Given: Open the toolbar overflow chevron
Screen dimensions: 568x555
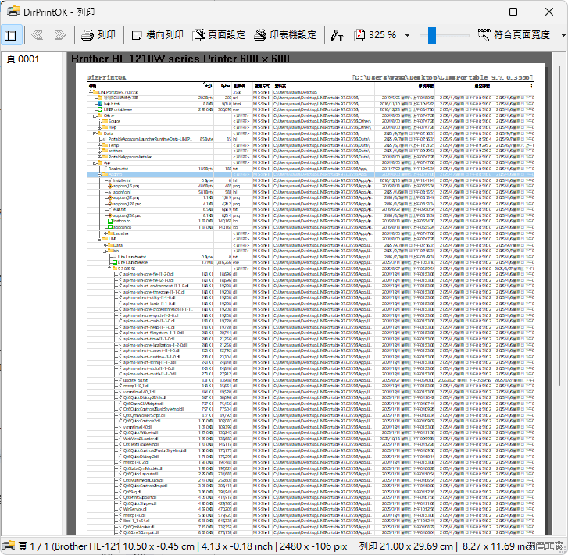Looking at the screenshot, I should [x=562, y=35].
